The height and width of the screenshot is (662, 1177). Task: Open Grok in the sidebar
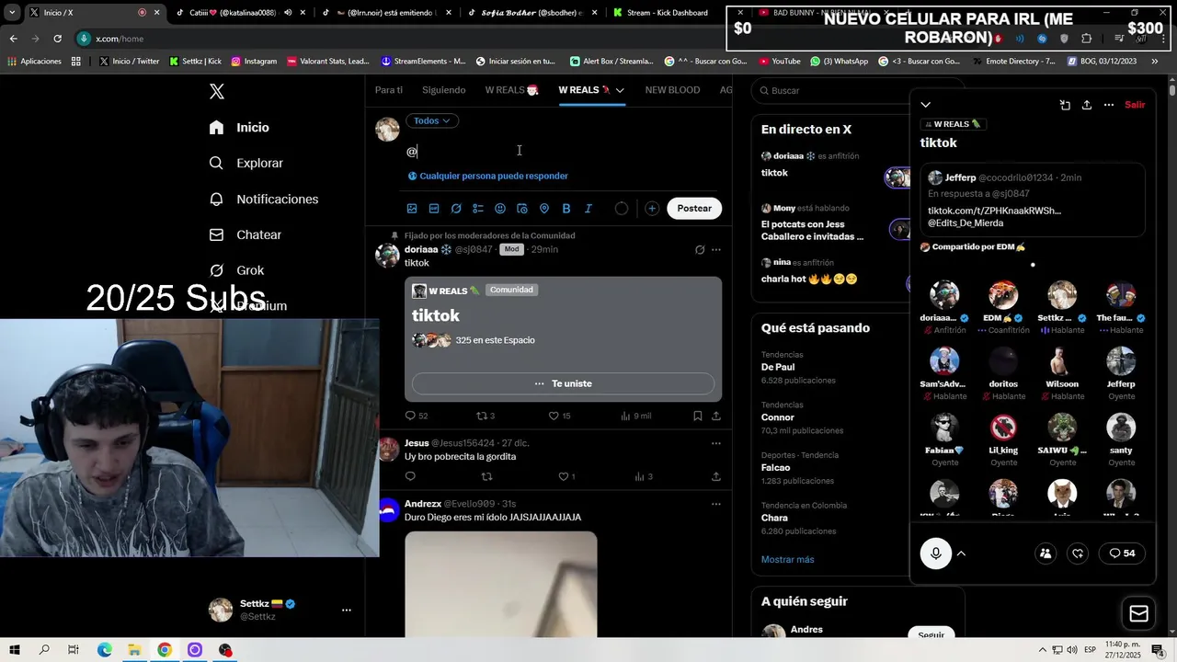tap(236, 270)
